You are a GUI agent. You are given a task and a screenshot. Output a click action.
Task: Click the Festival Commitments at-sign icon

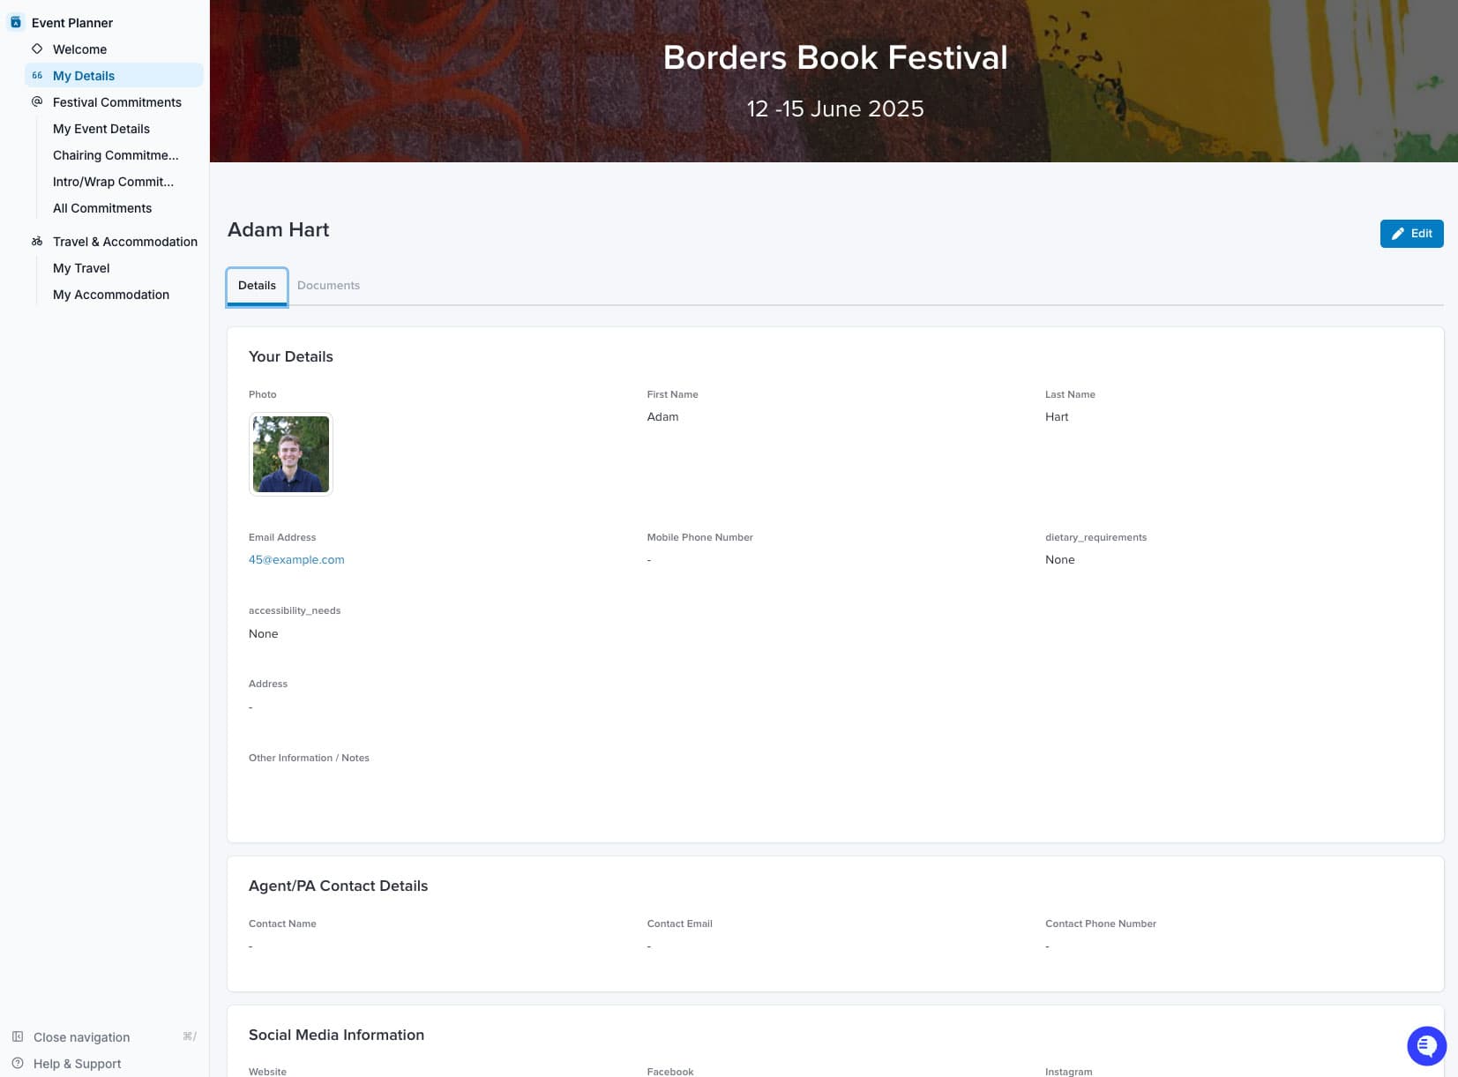tap(37, 101)
